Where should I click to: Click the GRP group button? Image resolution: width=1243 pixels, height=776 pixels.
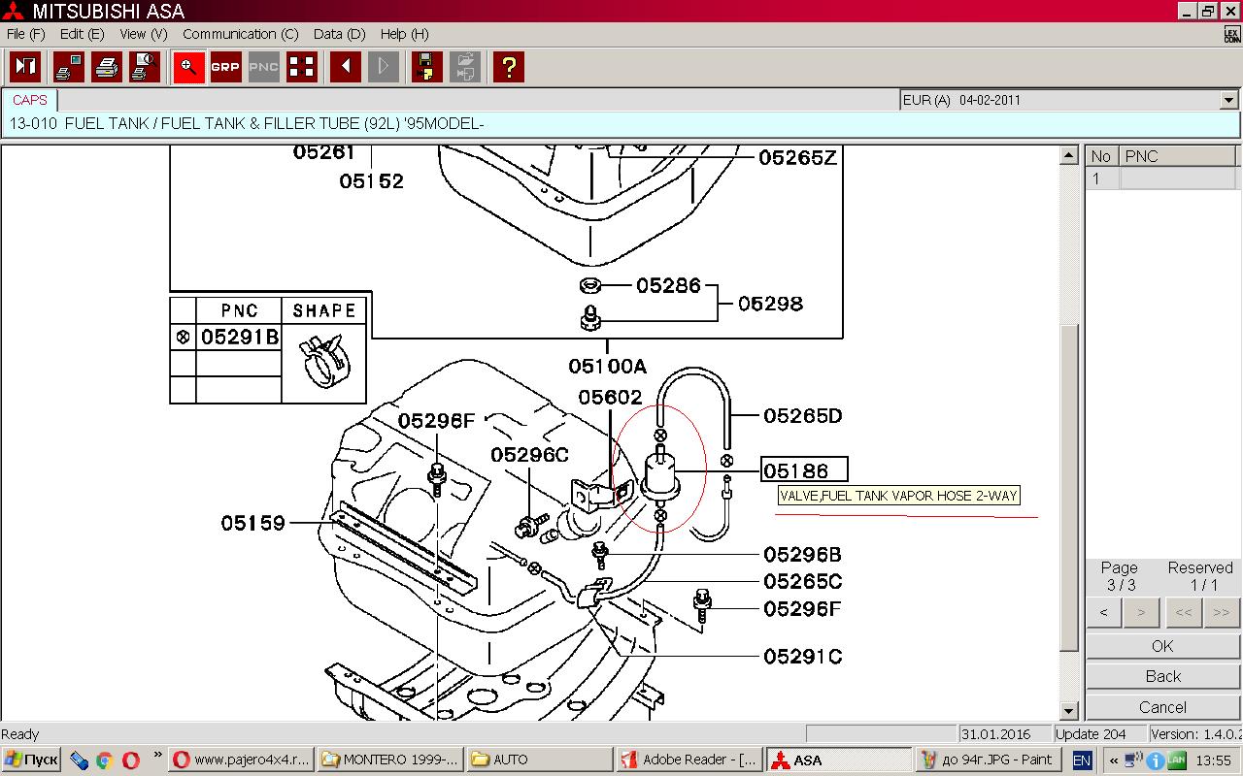click(x=225, y=67)
